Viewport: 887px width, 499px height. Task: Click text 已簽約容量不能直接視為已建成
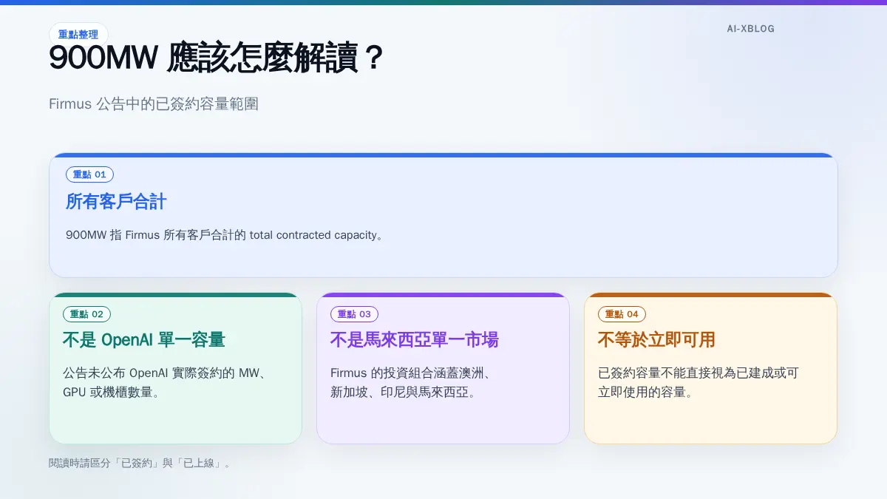click(699, 382)
